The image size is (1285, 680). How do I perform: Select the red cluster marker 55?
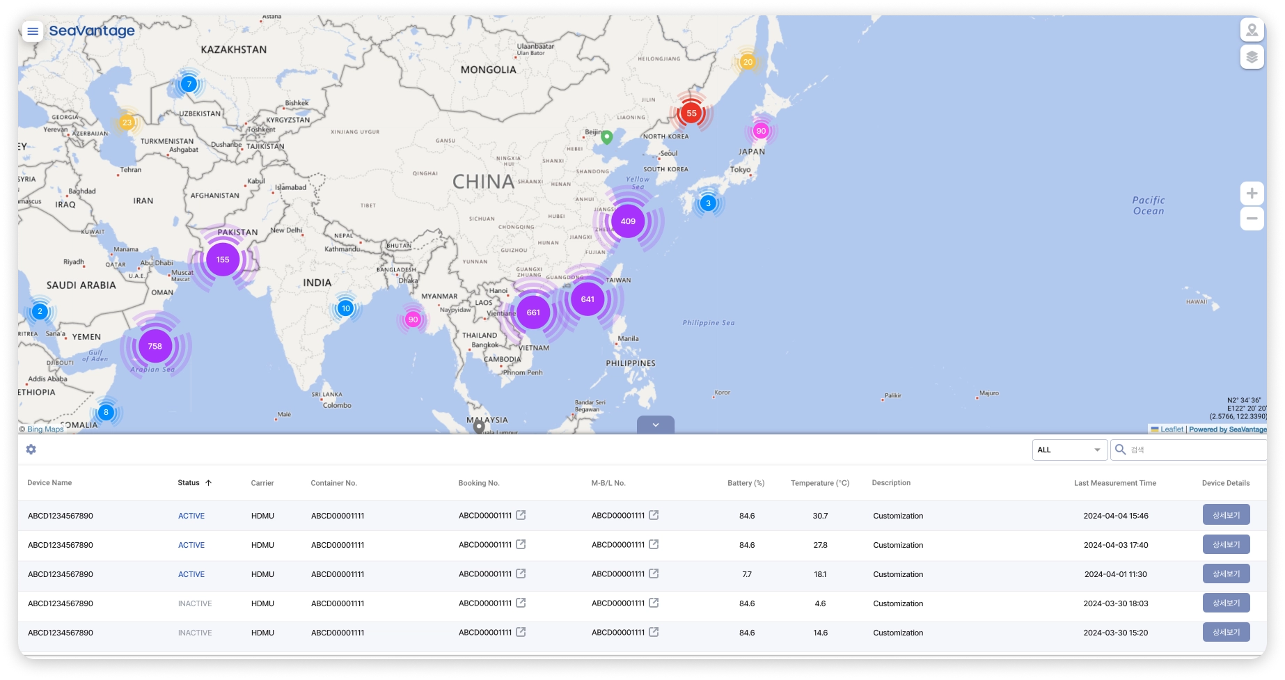(x=691, y=113)
